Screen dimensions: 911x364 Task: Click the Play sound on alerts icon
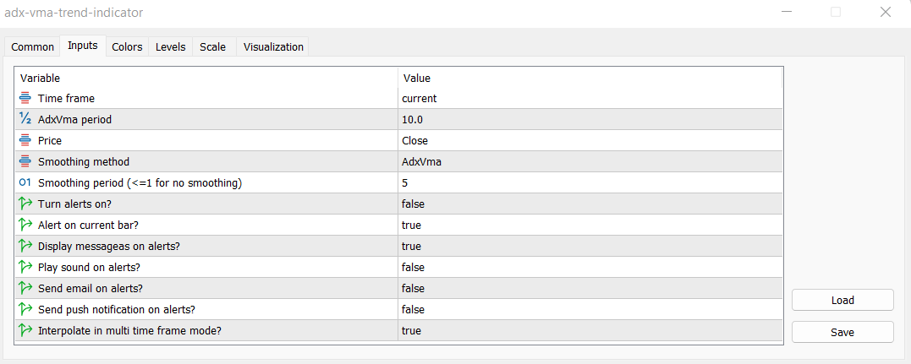pyautogui.click(x=25, y=267)
